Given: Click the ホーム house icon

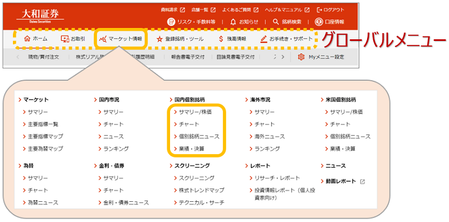Looking at the screenshot, I should pyautogui.click(x=28, y=39).
